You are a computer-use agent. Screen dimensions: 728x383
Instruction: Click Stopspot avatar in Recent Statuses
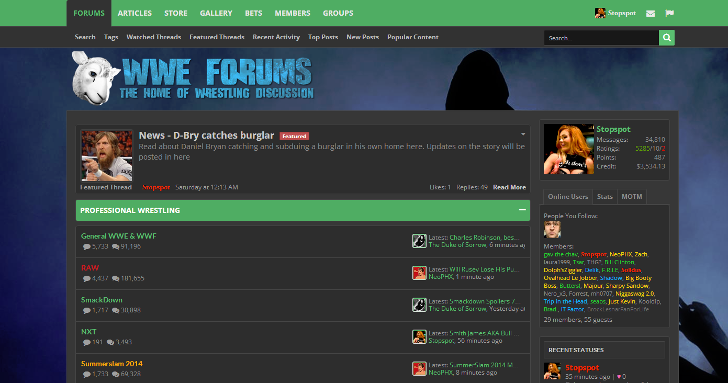pos(552,371)
